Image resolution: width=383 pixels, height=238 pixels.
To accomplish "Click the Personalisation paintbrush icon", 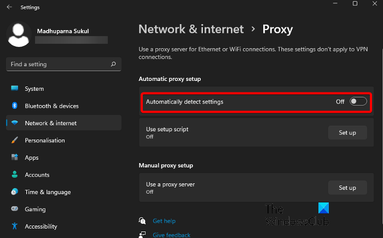I will [15, 141].
